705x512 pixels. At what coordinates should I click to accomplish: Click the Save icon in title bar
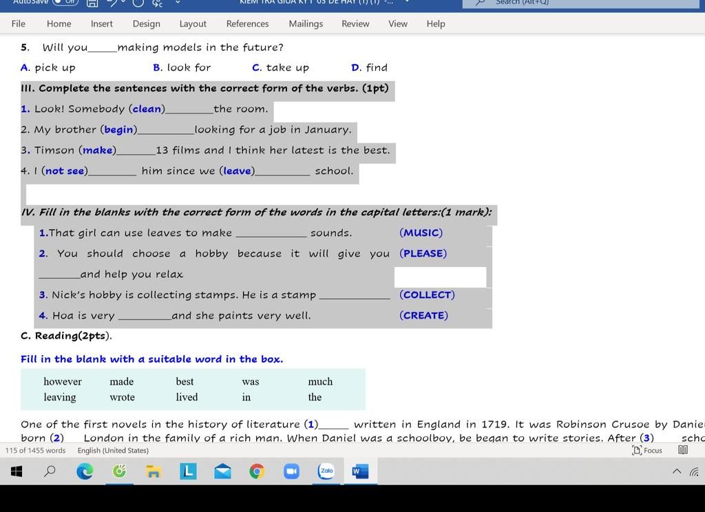(92, 3)
